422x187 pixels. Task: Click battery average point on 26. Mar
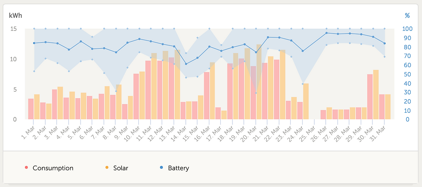327,33
